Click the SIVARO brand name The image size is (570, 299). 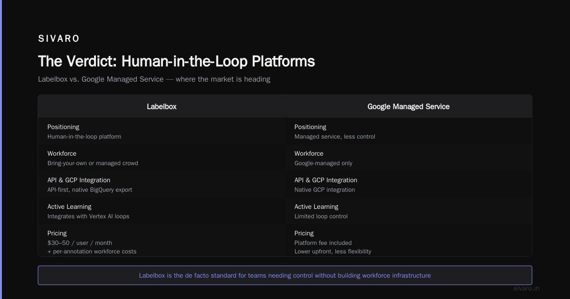tap(59, 38)
